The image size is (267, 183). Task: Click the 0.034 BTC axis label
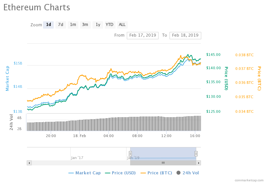[x=244, y=111]
